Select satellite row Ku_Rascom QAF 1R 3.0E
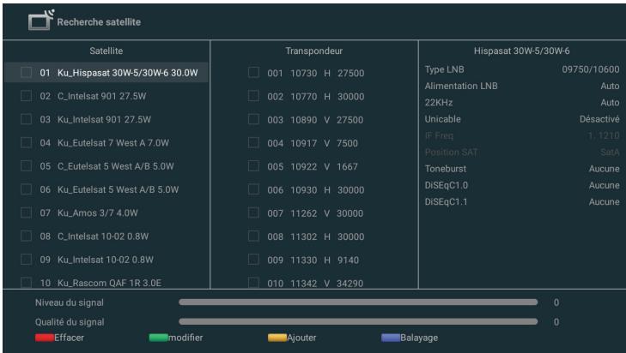 (x=106, y=283)
